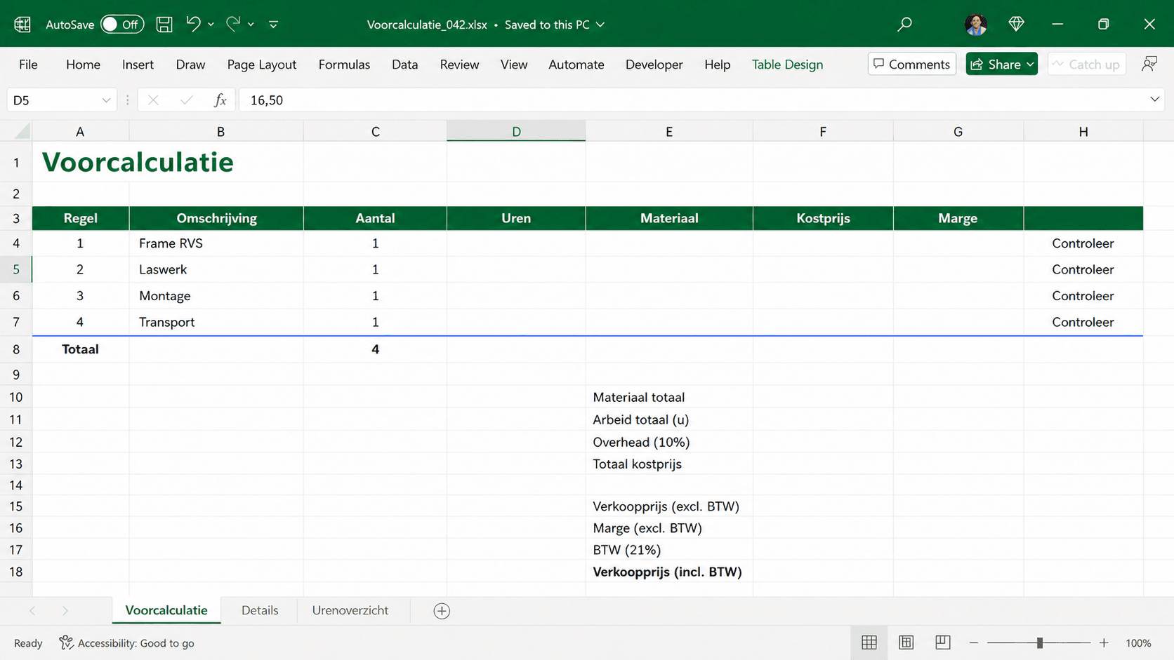Open the Undo history dropdown arrow
Image resolution: width=1174 pixels, height=660 pixels.
point(211,25)
